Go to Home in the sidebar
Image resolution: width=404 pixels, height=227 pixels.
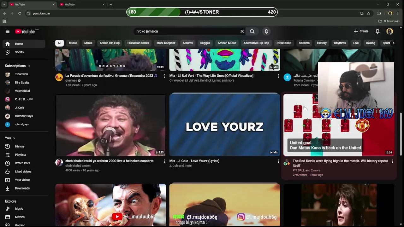tap(24, 44)
